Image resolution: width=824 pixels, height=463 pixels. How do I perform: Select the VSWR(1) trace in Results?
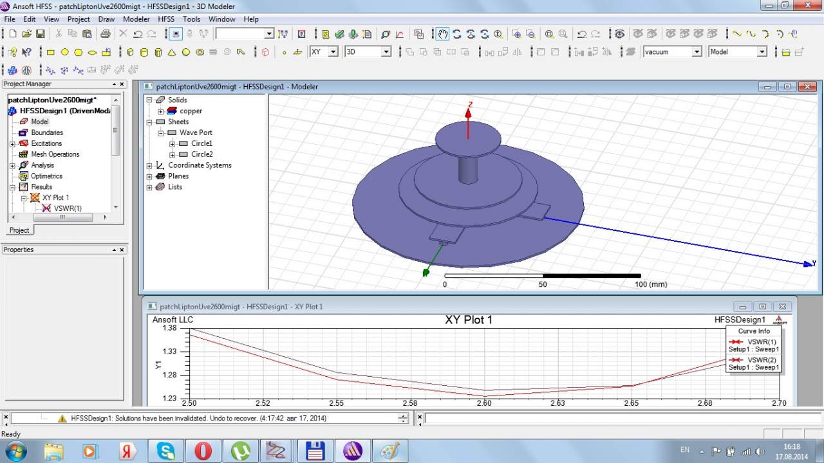point(68,208)
